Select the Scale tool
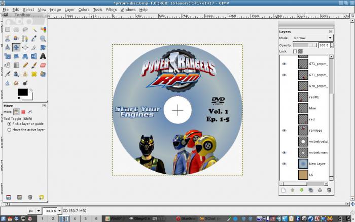 (x=8, y=56)
